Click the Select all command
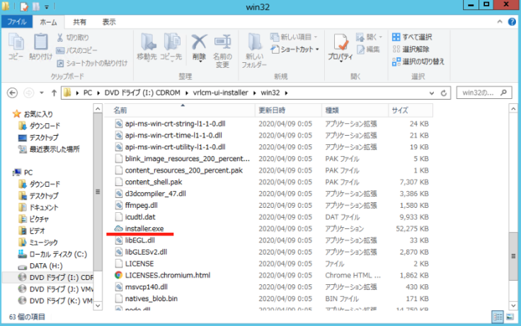521x326 pixels. point(412,37)
